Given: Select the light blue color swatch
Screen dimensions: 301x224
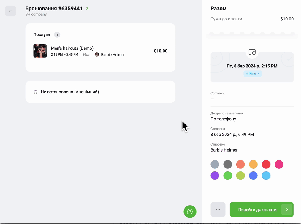Looking at the screenshot, I should (x=266, y=176).
